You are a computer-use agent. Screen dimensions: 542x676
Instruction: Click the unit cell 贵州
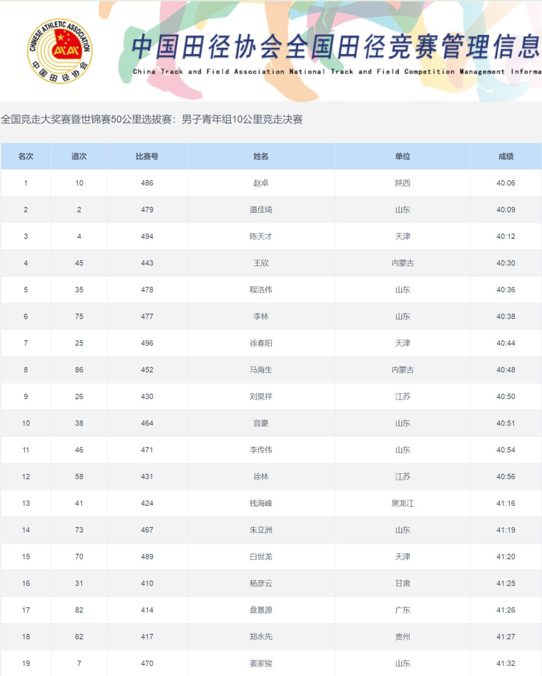pyautogui.click(x=402, y=636)
